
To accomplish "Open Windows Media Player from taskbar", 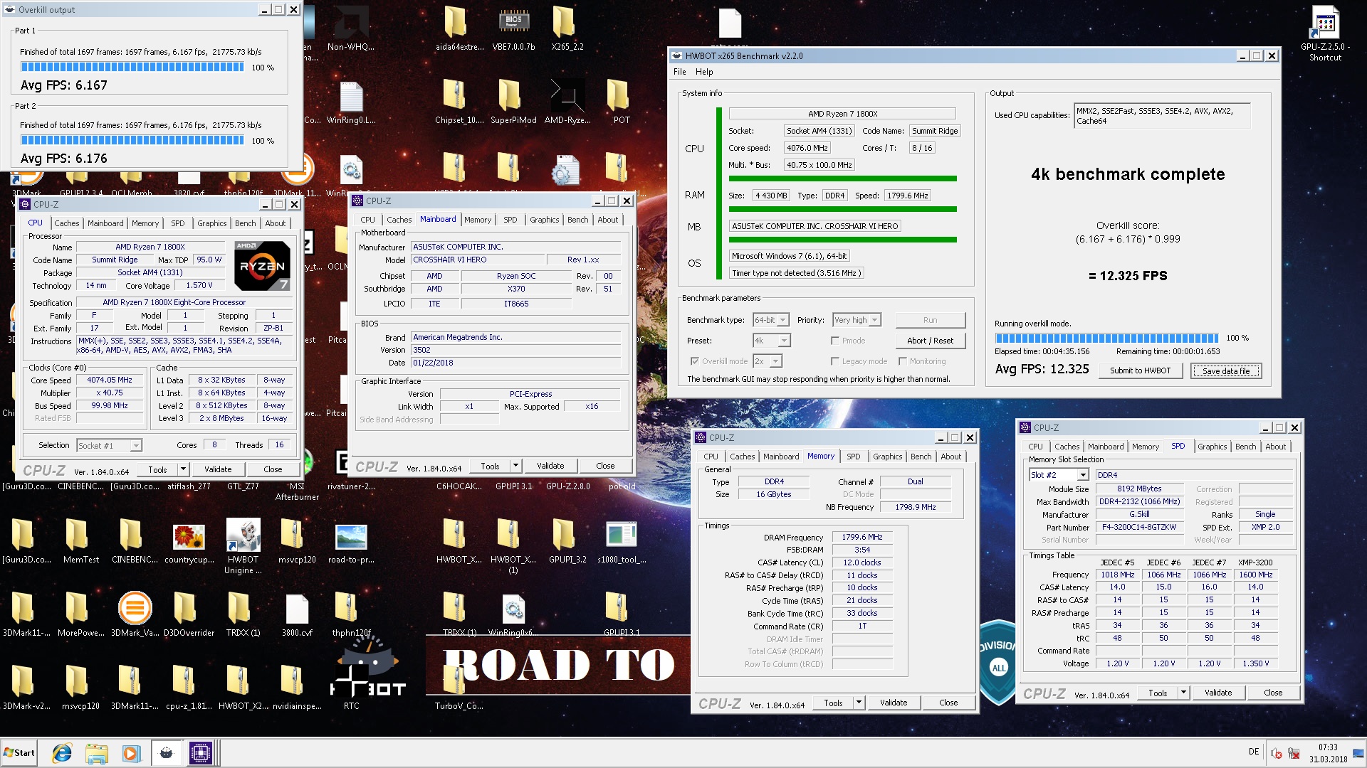I will pyautogui.click(x=130, y=752).
